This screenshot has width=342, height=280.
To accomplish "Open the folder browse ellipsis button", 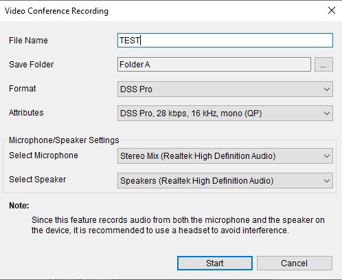I will coord(323,65).
